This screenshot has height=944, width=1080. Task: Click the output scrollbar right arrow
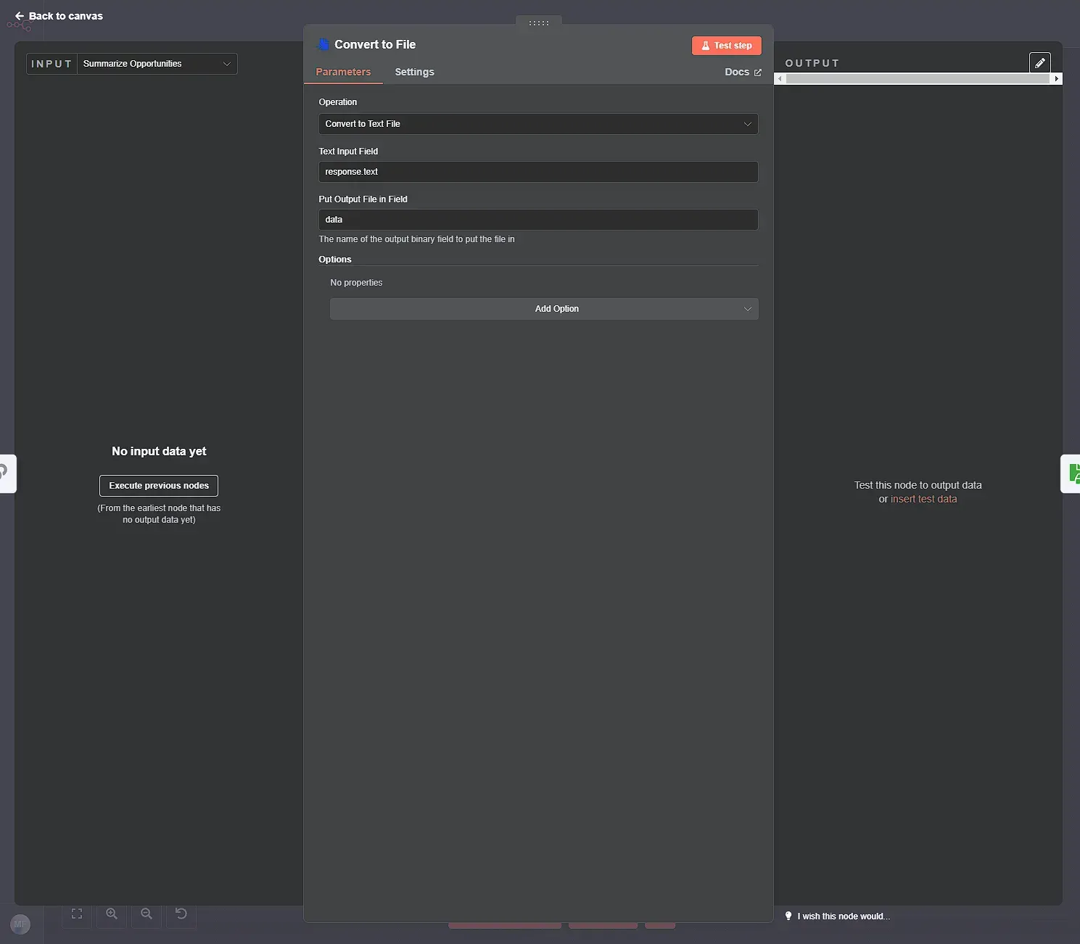click(x=1057, y=78)
